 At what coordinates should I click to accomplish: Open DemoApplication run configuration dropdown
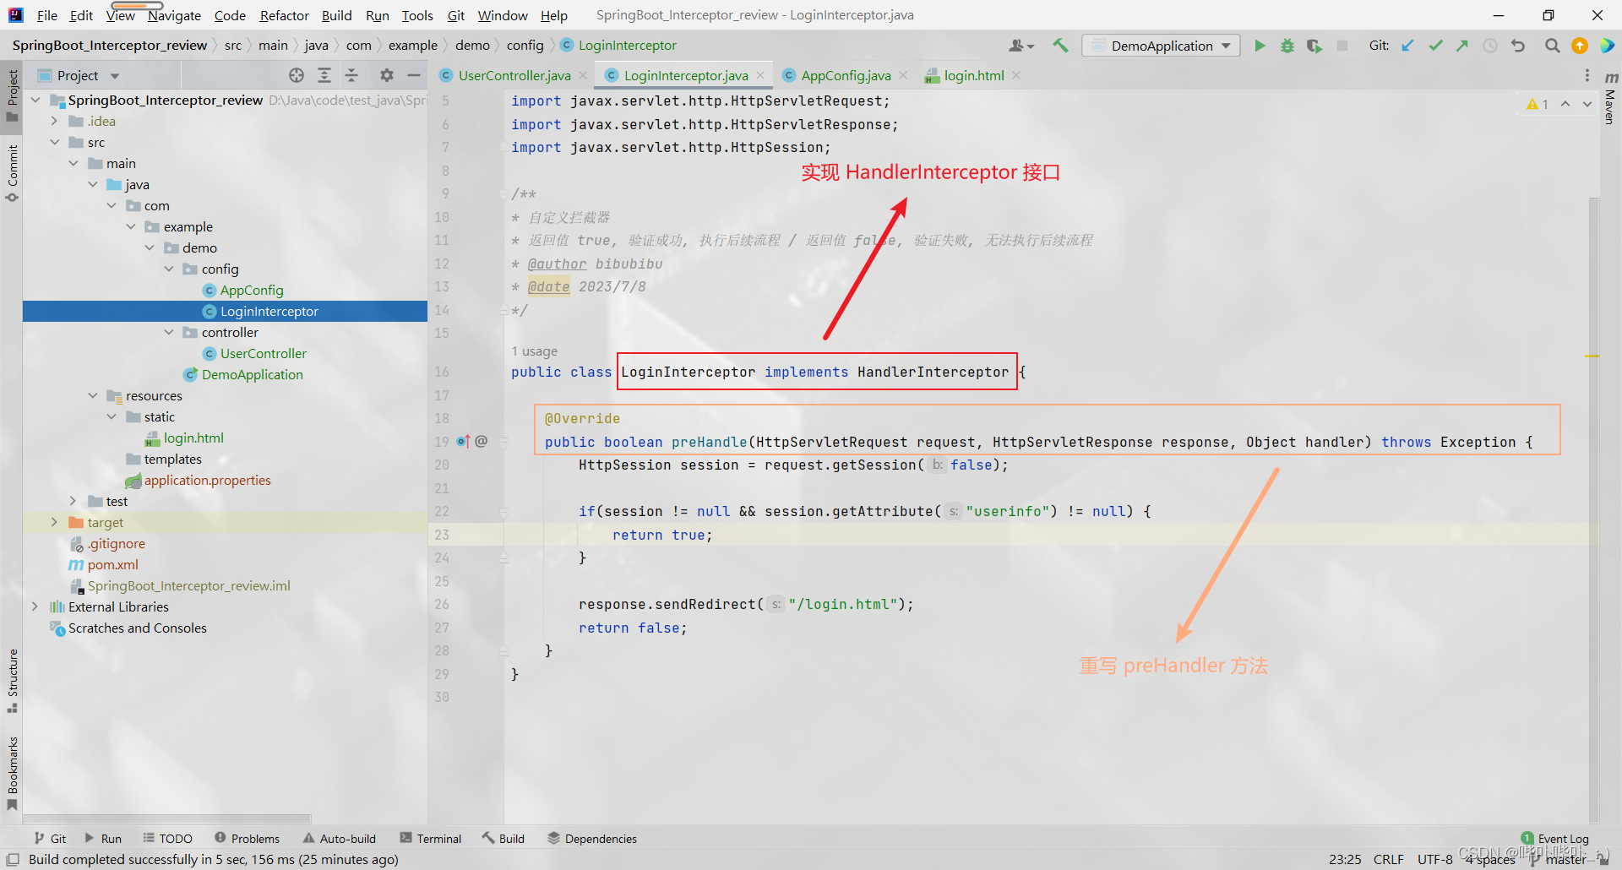[x=1161, y=46]
